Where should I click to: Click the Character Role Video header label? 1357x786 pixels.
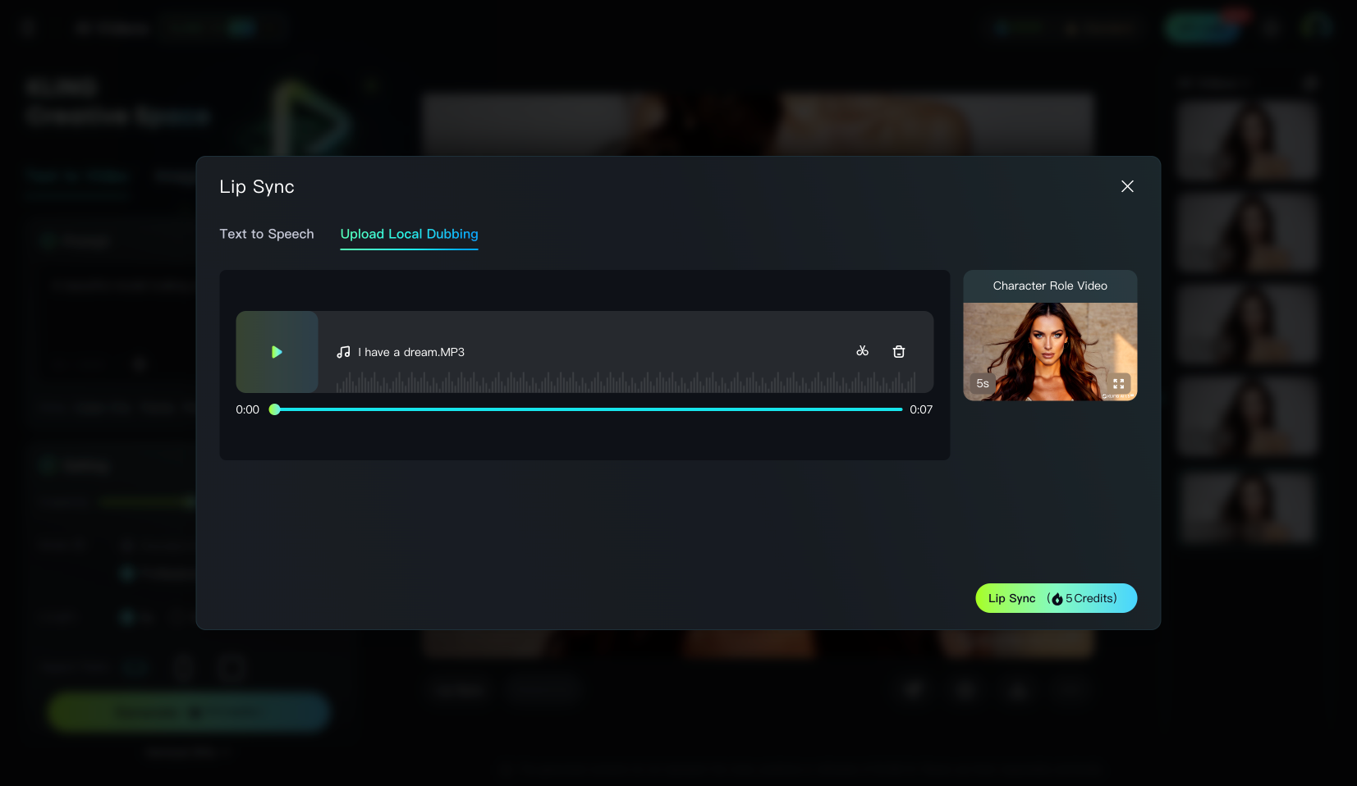[x=1050, y=286]
